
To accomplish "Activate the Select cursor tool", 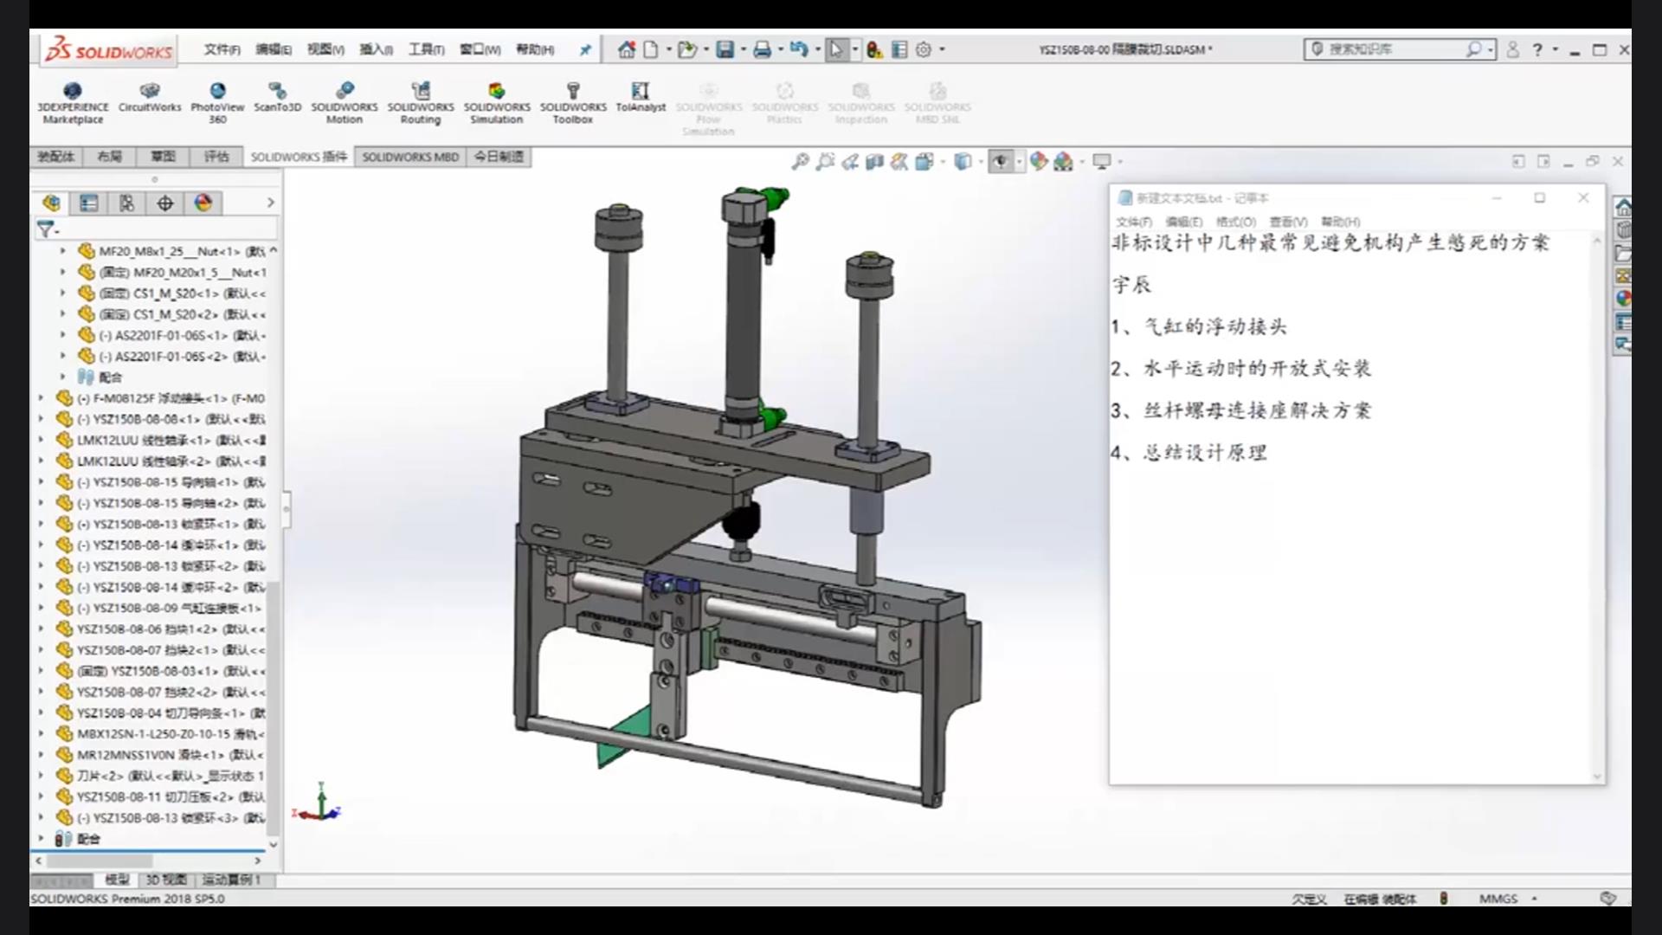I will [836, 49].
